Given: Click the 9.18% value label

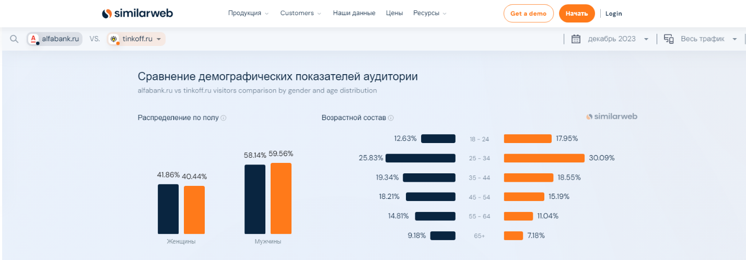Looking at the screenshot, I should click(x=417, y=235).
